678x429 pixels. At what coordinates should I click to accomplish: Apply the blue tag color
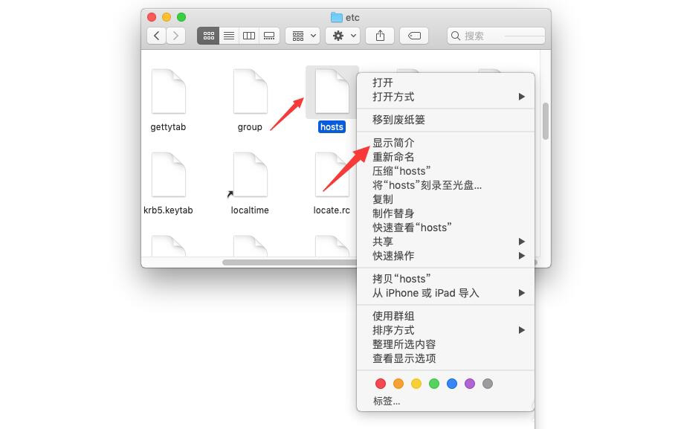coord(452,384)
